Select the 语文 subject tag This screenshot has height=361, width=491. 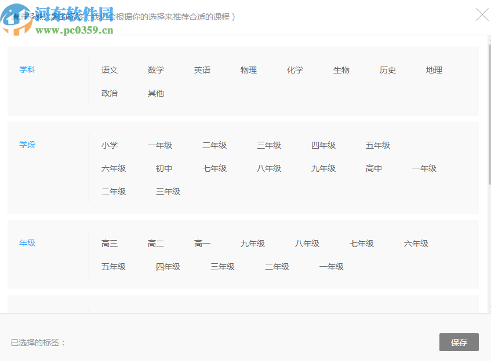coord(109,70)
